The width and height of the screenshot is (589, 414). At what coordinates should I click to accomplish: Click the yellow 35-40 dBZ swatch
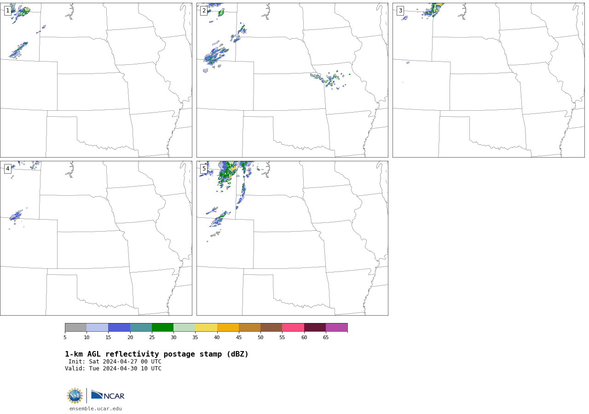[x=206, y=328]
